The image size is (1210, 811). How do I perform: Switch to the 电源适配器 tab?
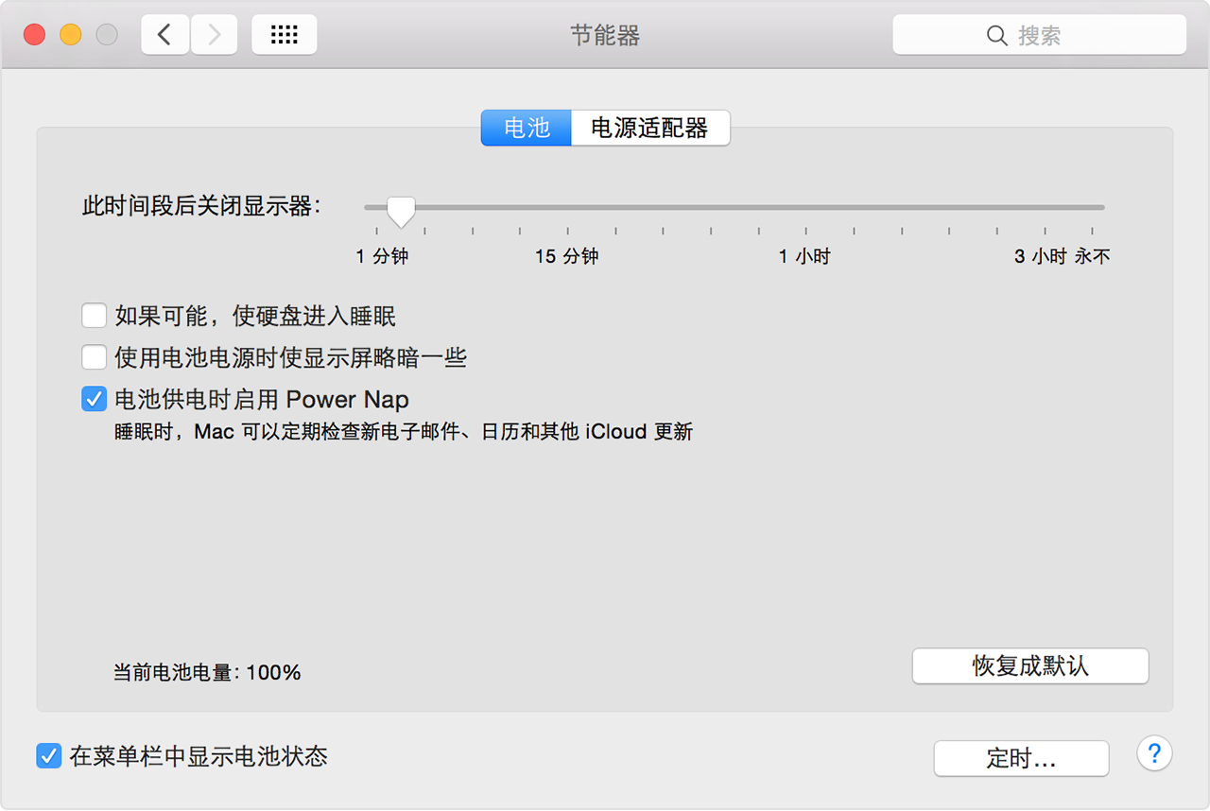coord(649,128)
